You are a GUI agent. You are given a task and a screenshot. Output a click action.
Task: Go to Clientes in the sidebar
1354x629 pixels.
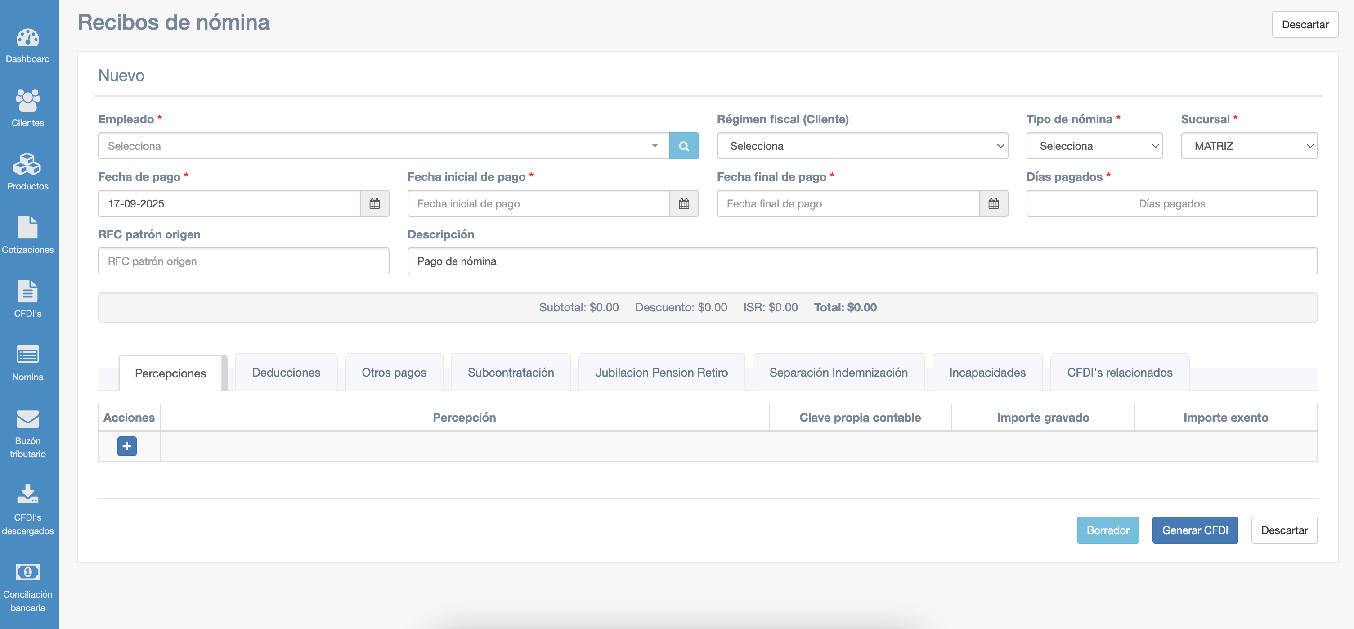coord(27,100)
